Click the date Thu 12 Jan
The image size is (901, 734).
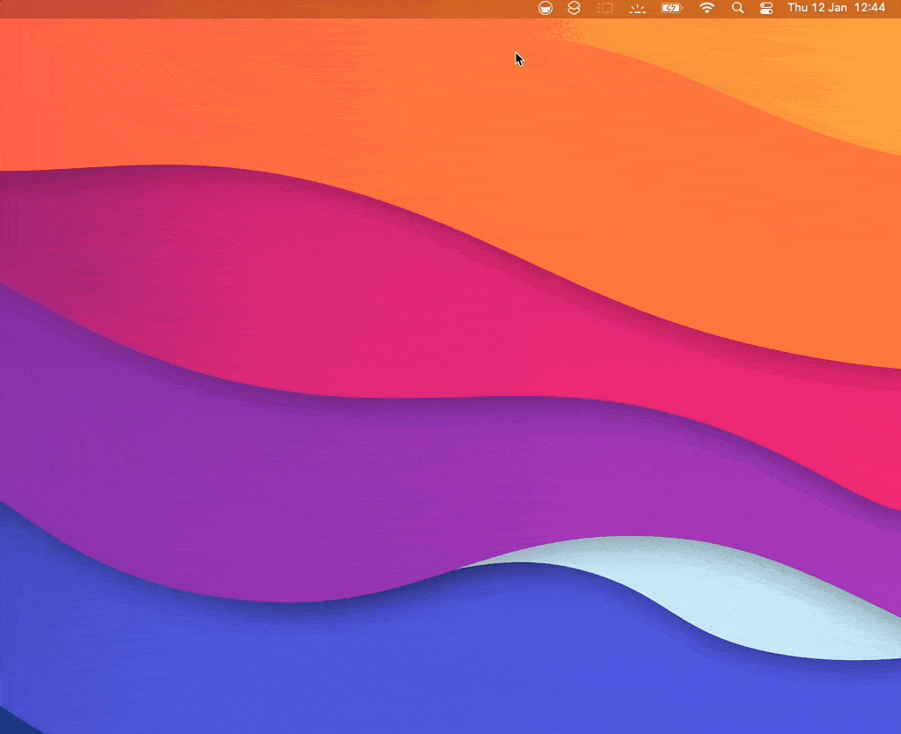coord(816,8)
